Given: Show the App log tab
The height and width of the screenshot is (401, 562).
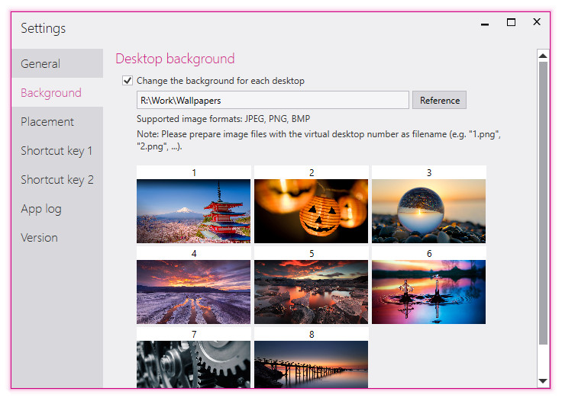Looking at the screenshot, I should pos(57,209).
